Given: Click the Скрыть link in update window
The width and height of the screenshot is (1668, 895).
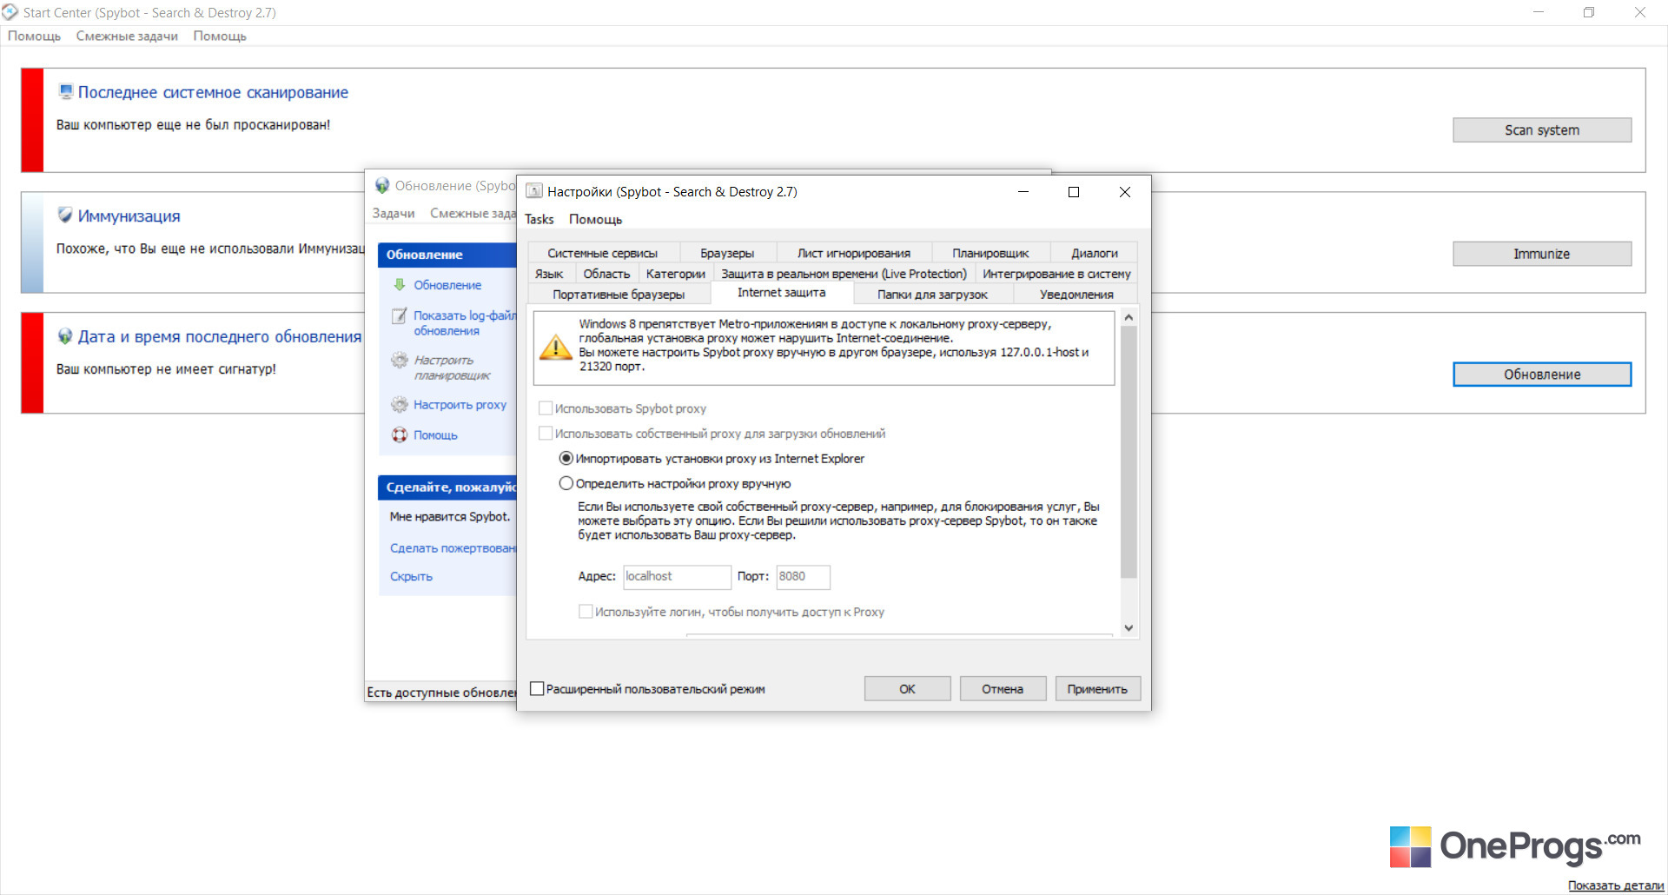Looking at the screenshot, I should (411, 576).
